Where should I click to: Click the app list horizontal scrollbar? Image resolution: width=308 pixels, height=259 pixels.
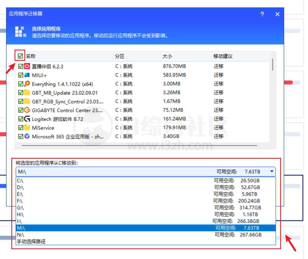(x=140, y=145)
